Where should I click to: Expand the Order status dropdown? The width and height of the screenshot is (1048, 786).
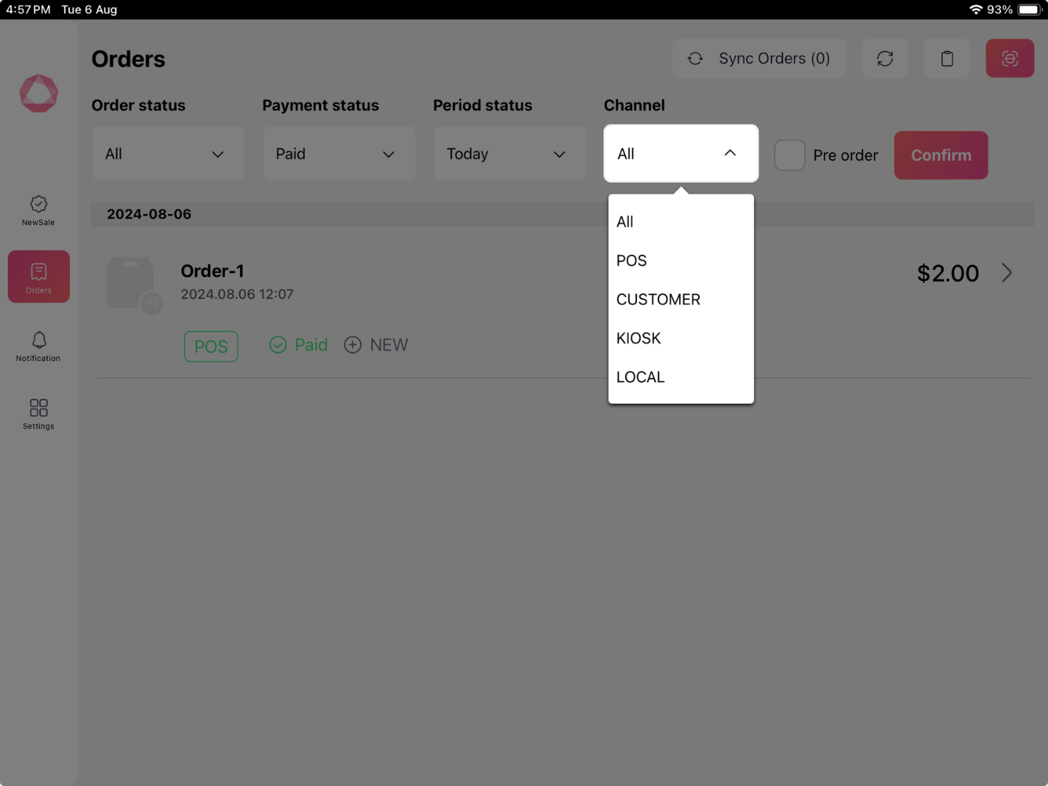(168, 154)
